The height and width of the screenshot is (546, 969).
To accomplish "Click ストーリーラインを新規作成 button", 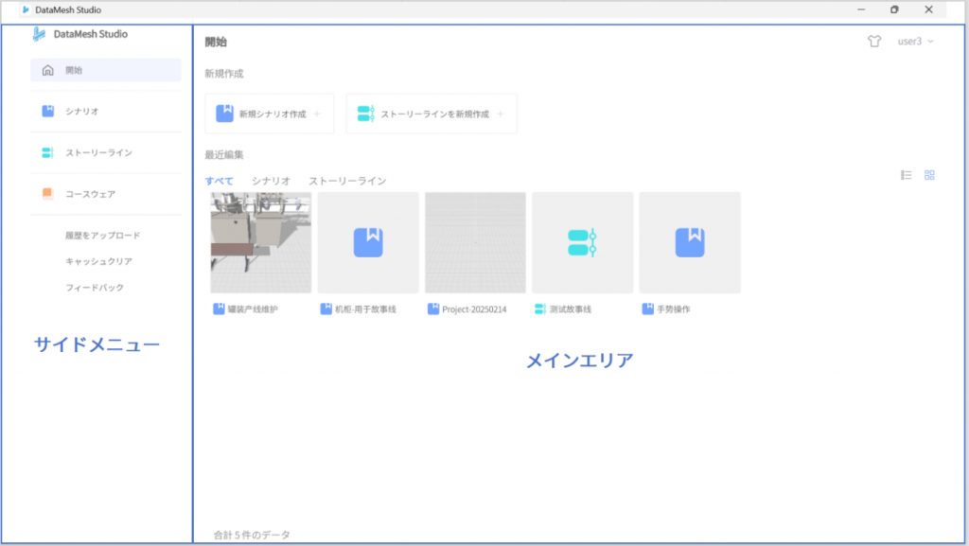I will point(432,114).
